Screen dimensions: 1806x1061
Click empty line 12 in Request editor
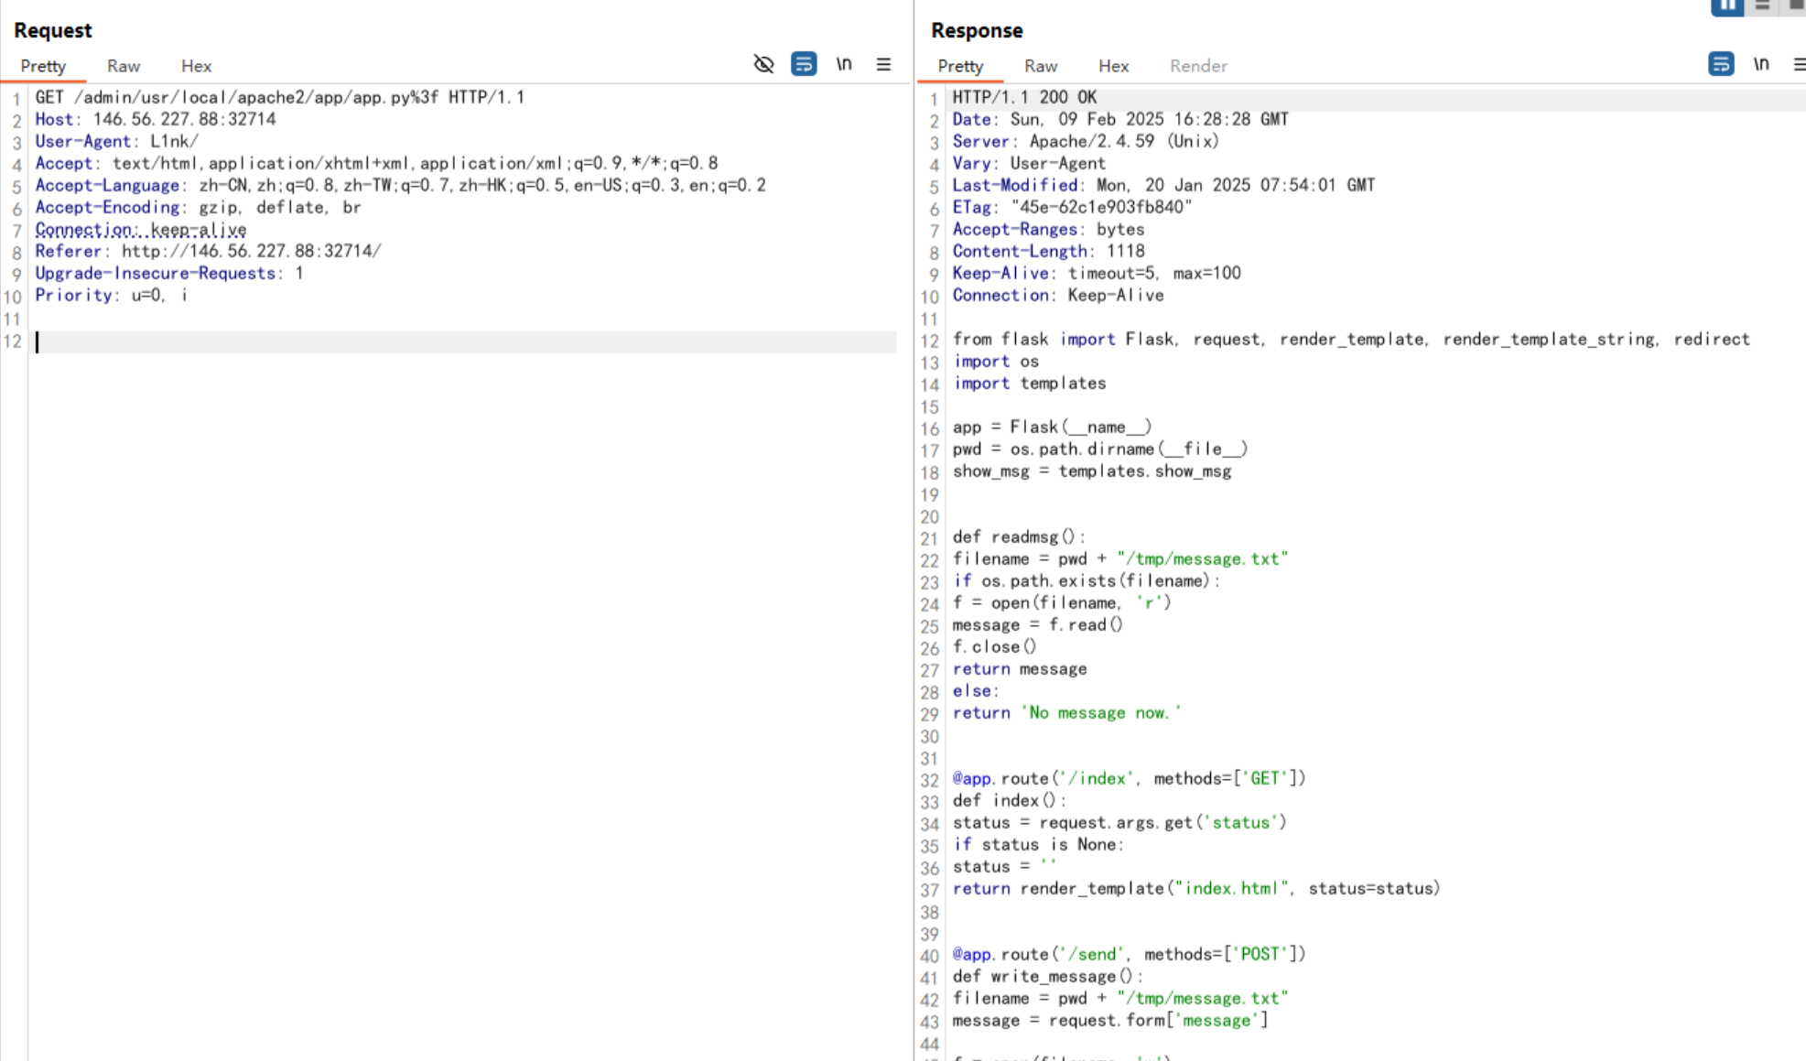coord(458,342)
